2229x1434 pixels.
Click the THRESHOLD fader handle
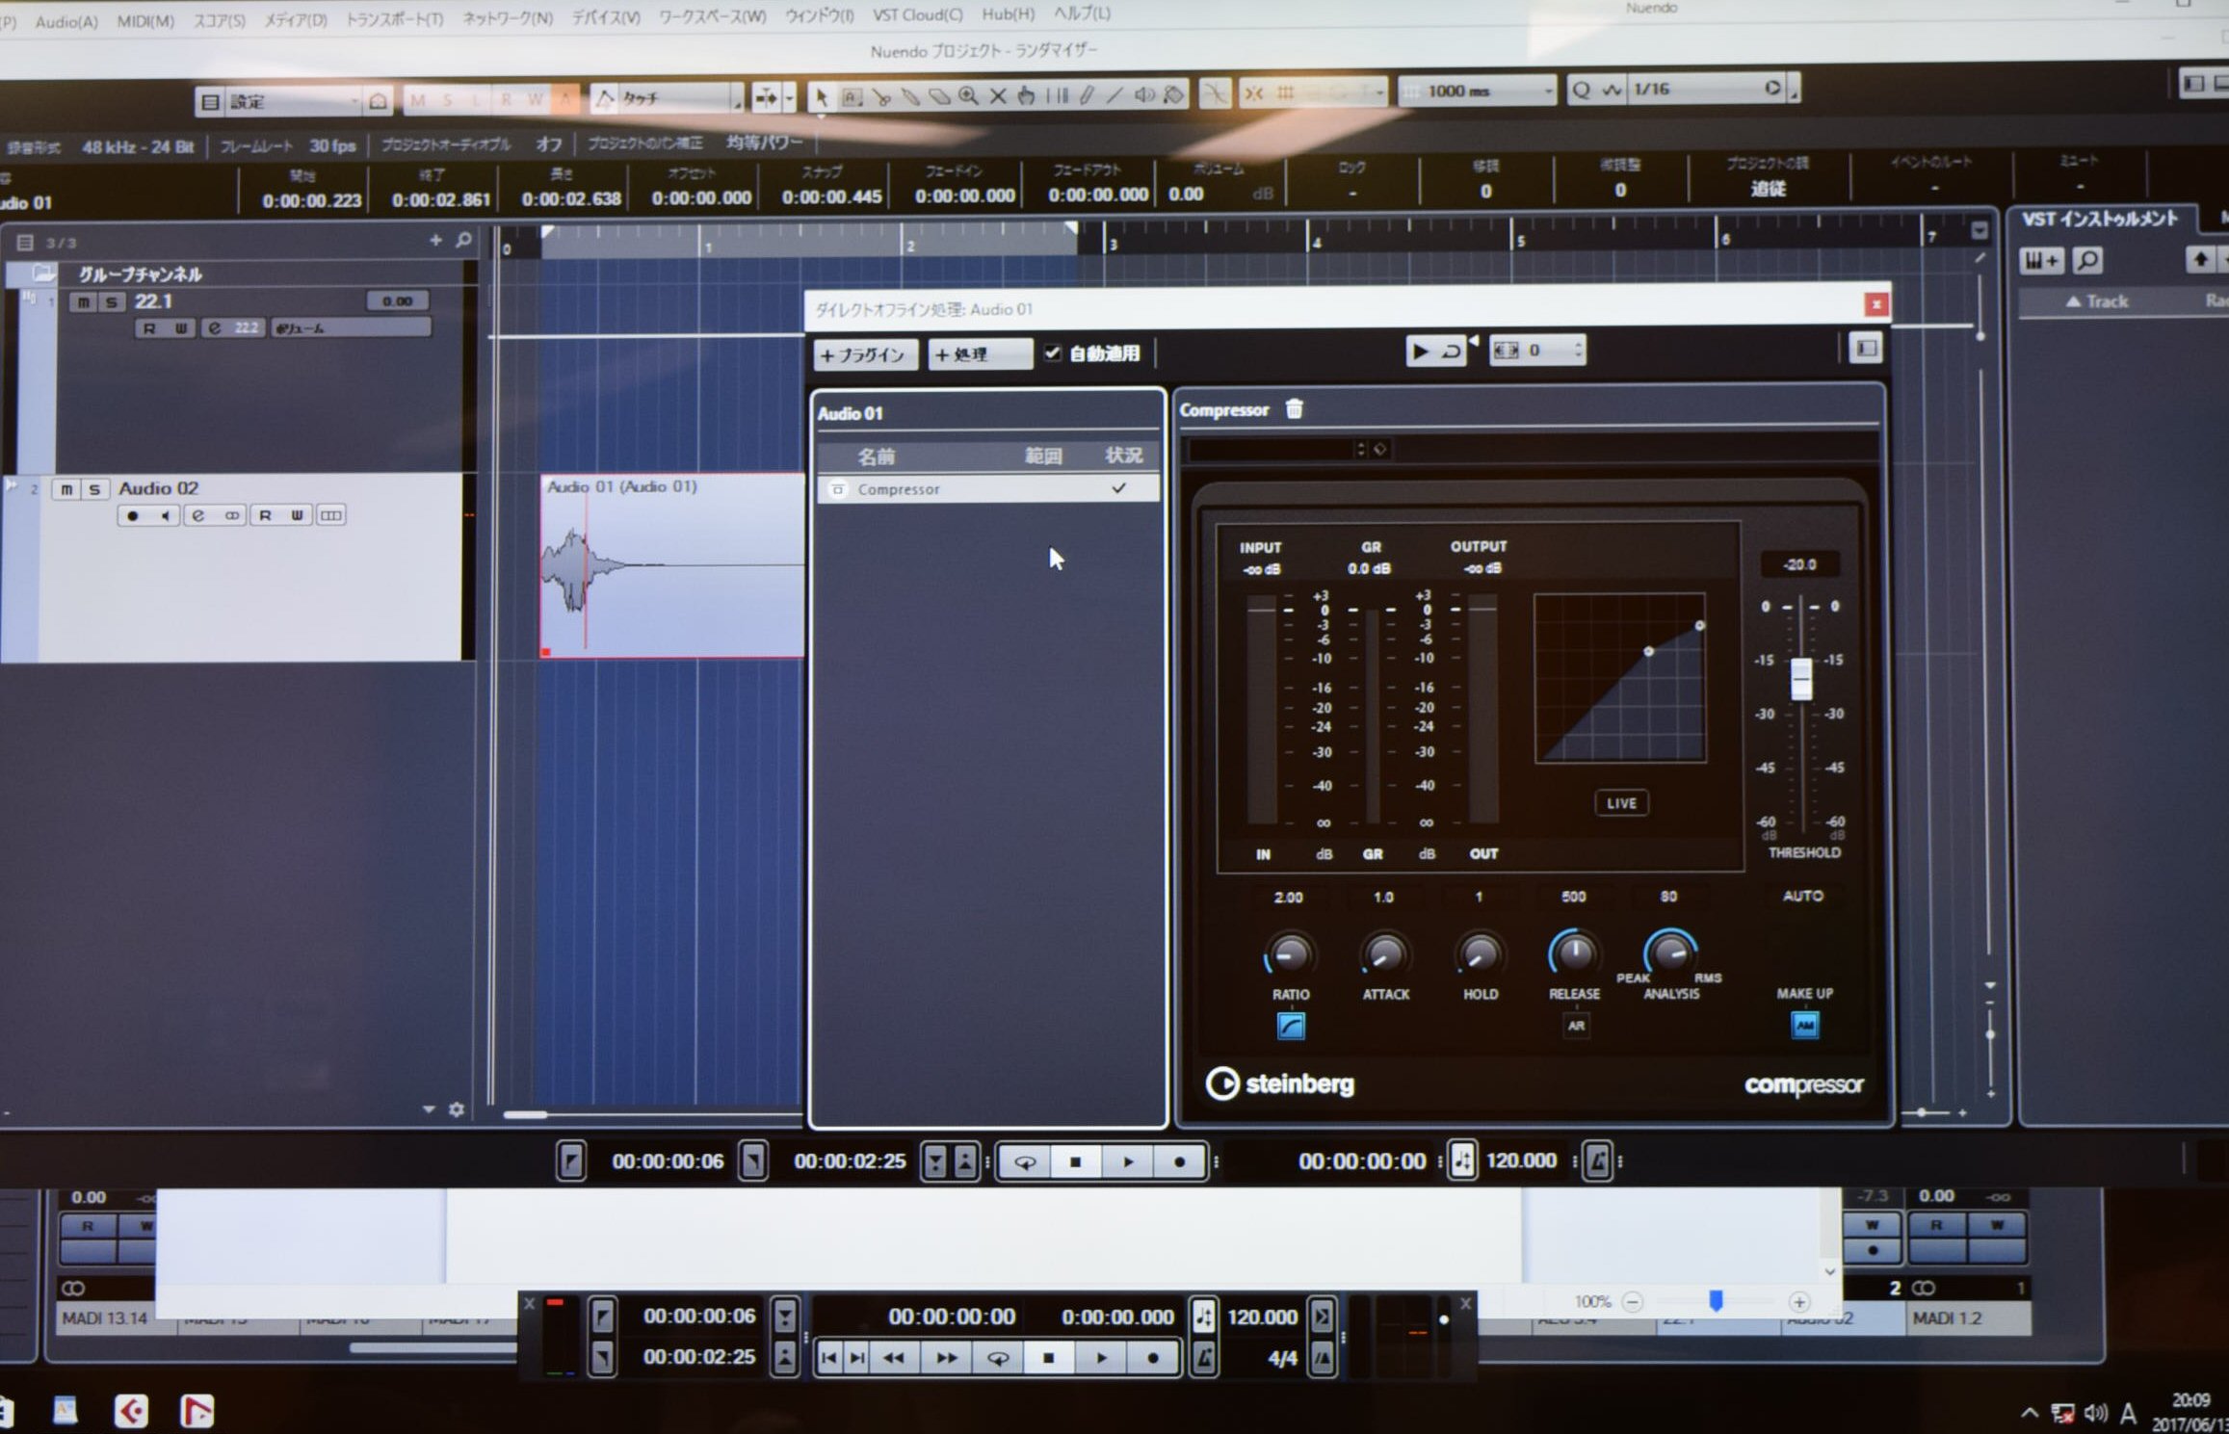pos(1800,679)
